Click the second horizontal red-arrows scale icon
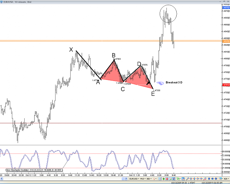 [x=194, y=179]
